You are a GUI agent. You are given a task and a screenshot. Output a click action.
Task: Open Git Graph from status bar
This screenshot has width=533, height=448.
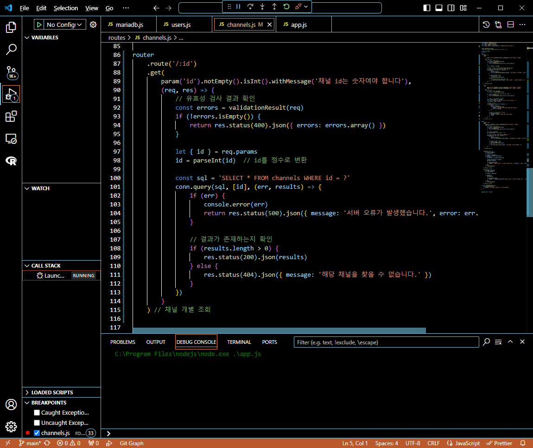coord(132,443)
